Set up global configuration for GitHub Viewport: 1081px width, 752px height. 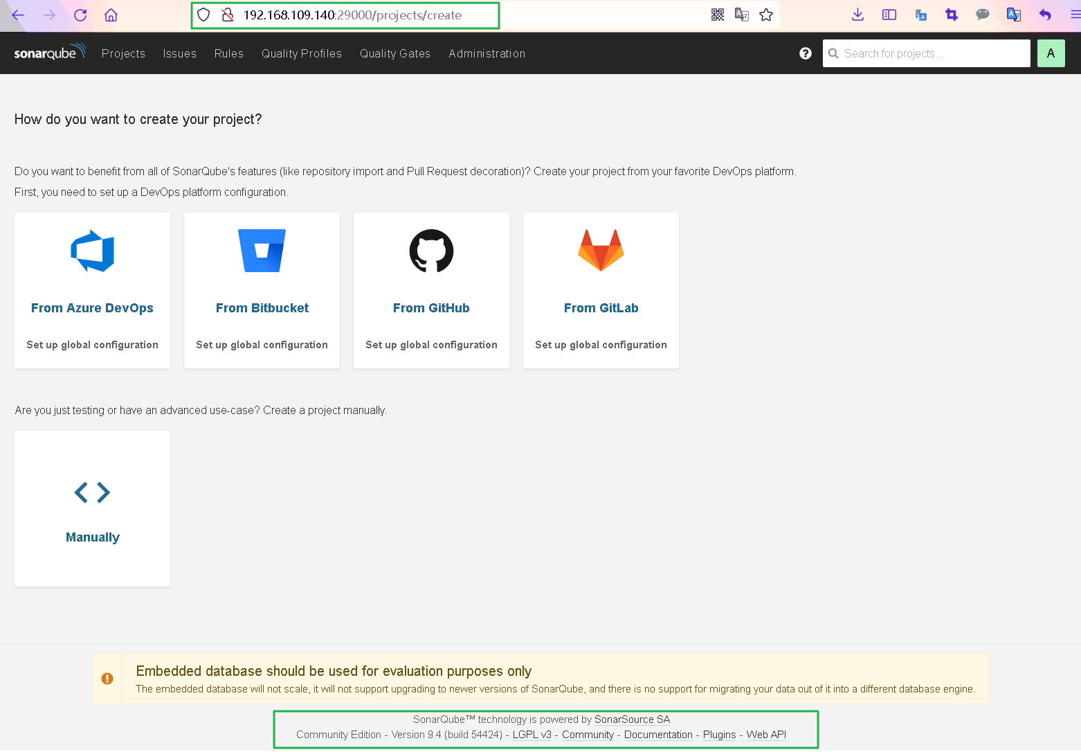click(431, 345)
